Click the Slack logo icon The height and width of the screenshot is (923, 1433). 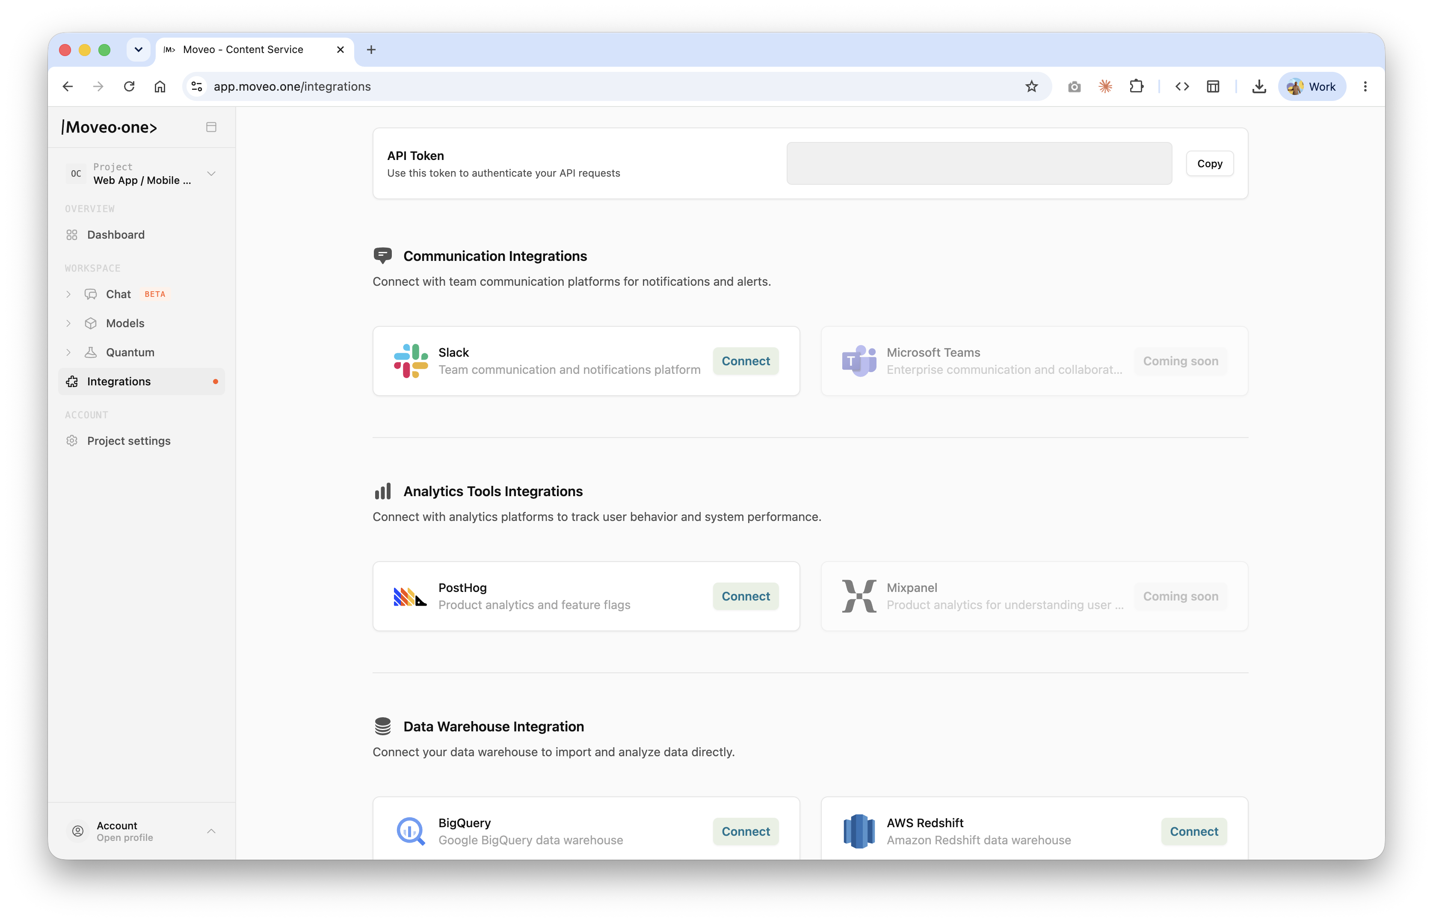411,361
